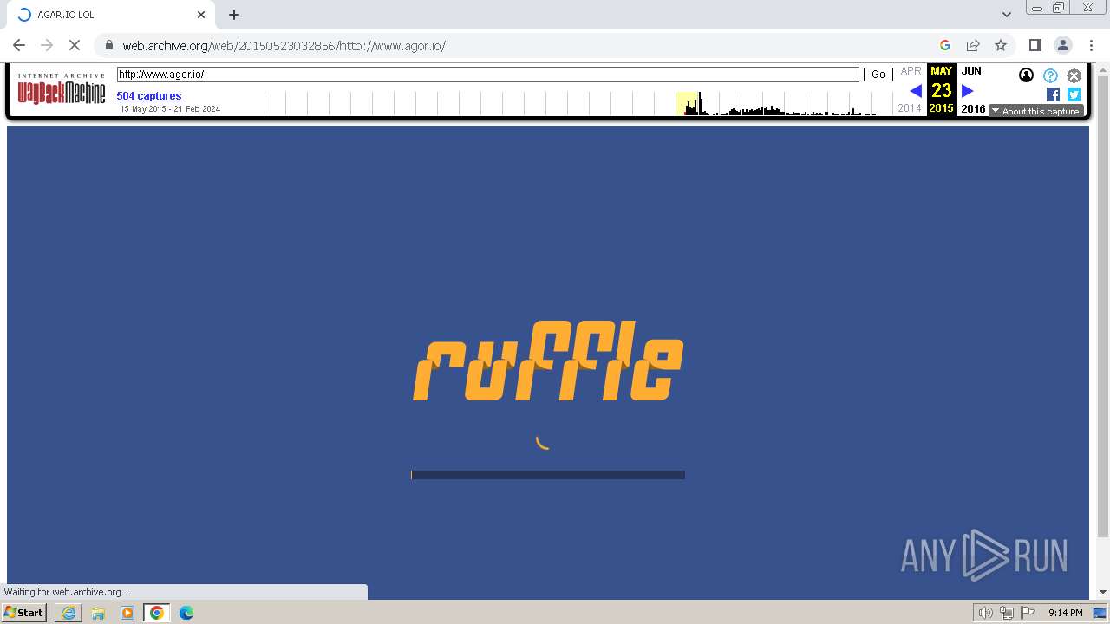
Task: Go to previous capture blue arrow
Action: [x=915, y=91]
